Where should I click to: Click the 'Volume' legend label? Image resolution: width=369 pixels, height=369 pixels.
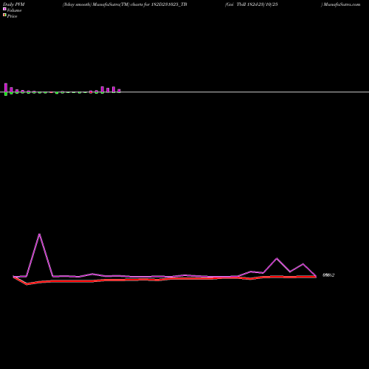click(x=14, y=10)
